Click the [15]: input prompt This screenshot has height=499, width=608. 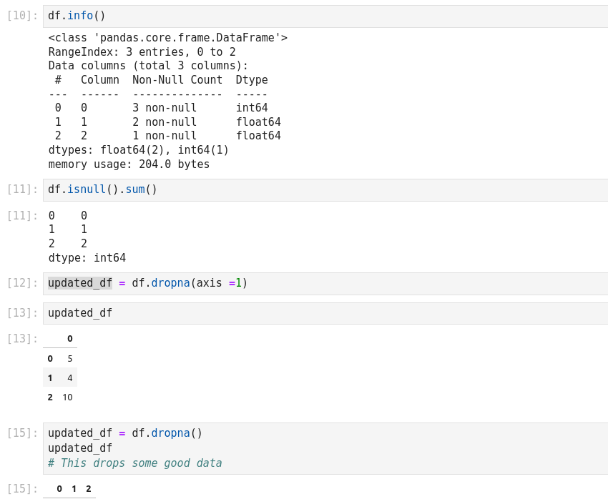[x=22, y=433]
